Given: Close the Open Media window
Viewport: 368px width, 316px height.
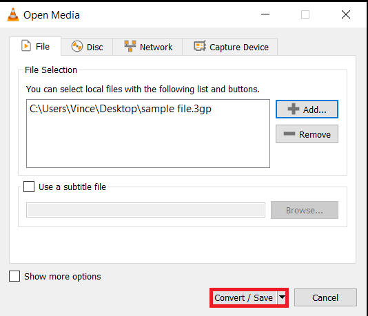Looking at the screenshot, I should (x=346, y=14).
